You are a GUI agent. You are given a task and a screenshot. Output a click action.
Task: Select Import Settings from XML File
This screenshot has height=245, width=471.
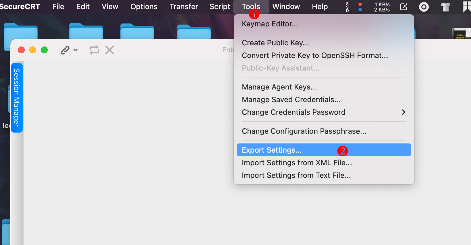(297, 163)
